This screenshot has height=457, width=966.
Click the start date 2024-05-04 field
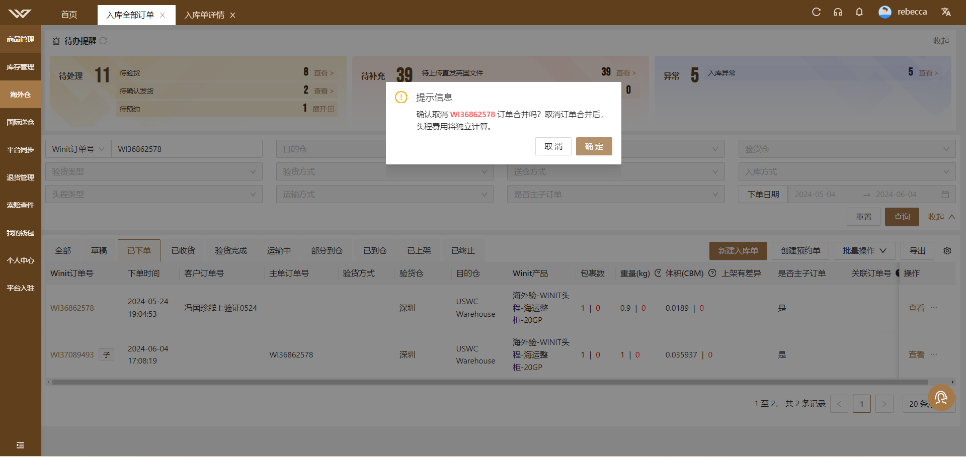[825, 195]
